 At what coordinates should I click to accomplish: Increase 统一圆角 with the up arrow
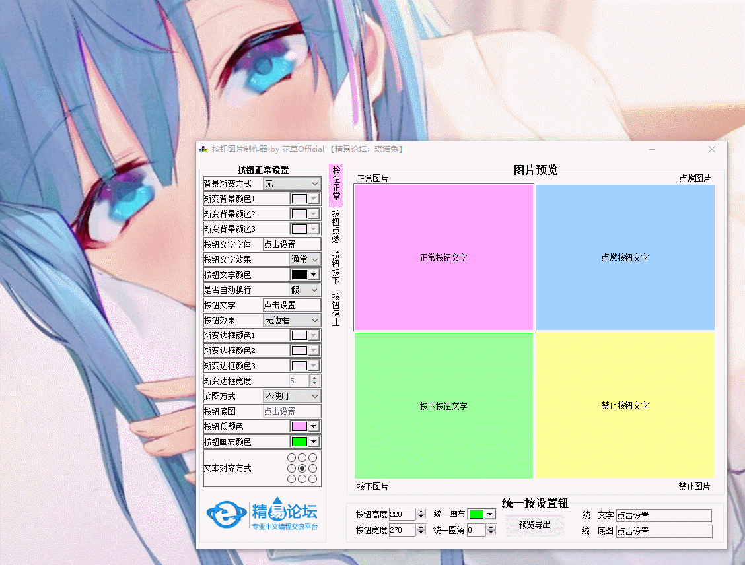tap(491, 527)
